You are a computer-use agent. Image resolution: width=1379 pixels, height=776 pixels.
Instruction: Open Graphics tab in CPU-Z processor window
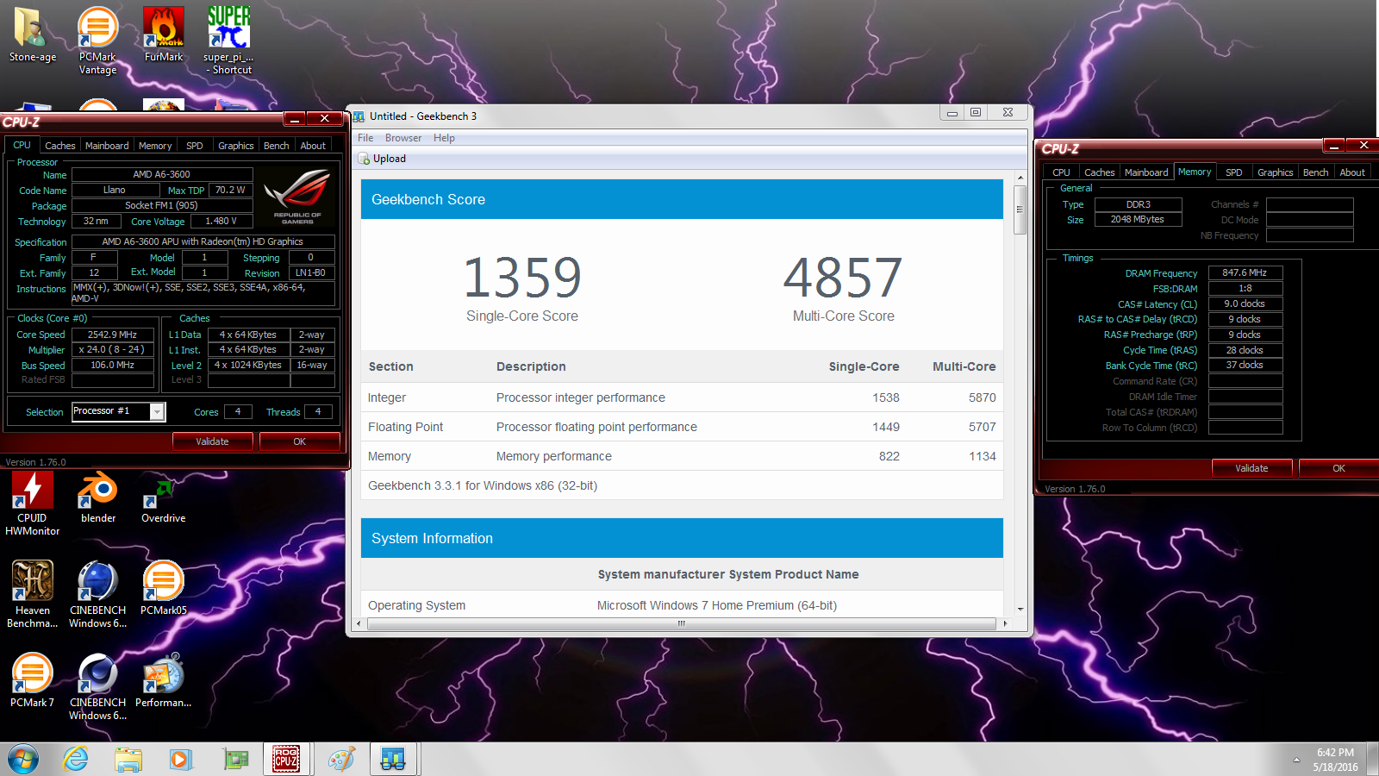(x=236, y=146)
